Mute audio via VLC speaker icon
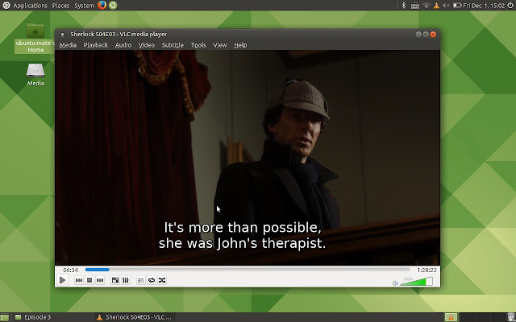This screenshot has height=322, width=516. pyautogui.click(x=395, y=283)
